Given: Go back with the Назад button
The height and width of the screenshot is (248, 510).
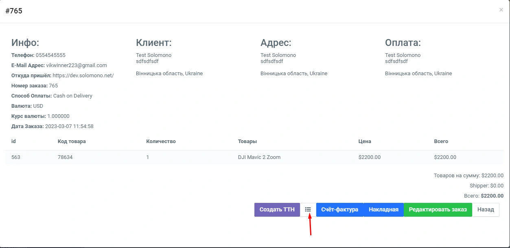Looking at the screenshot, I should point(486,209).
